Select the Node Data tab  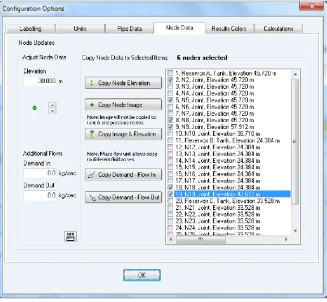click(179, 28)
